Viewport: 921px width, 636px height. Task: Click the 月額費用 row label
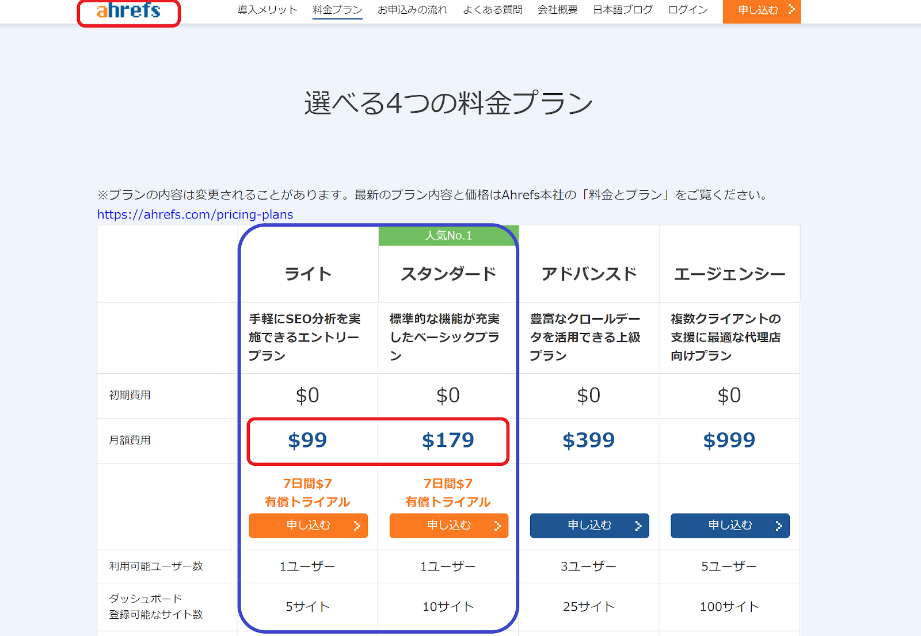(x=130, y=440)
